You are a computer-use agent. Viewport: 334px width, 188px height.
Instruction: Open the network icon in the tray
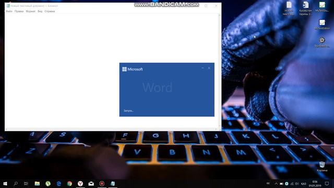click(292, 183)
